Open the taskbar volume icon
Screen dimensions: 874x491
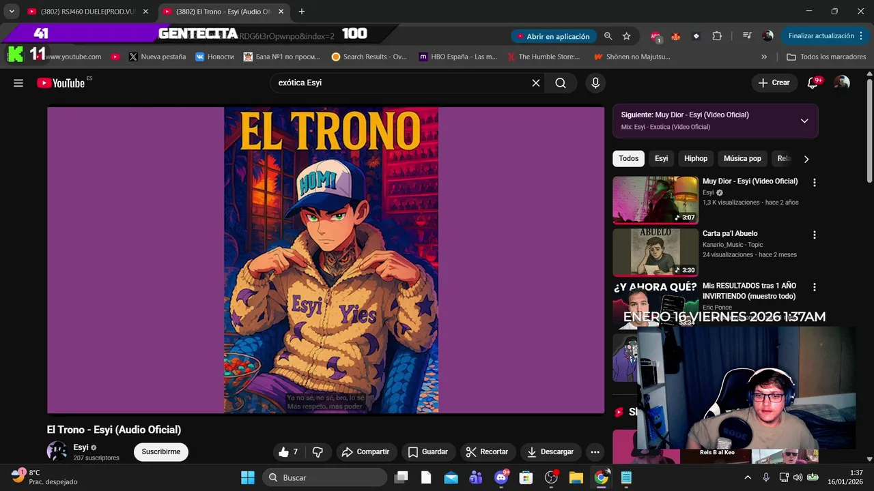pyautogui.click(x=798, y=477)
